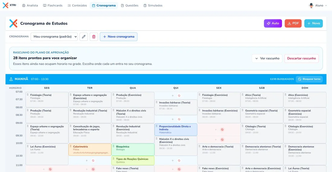Click the drag handle on ética (Exercícios) card
The width and height of the screenshot is (332, 172).
tap(286, 95)
